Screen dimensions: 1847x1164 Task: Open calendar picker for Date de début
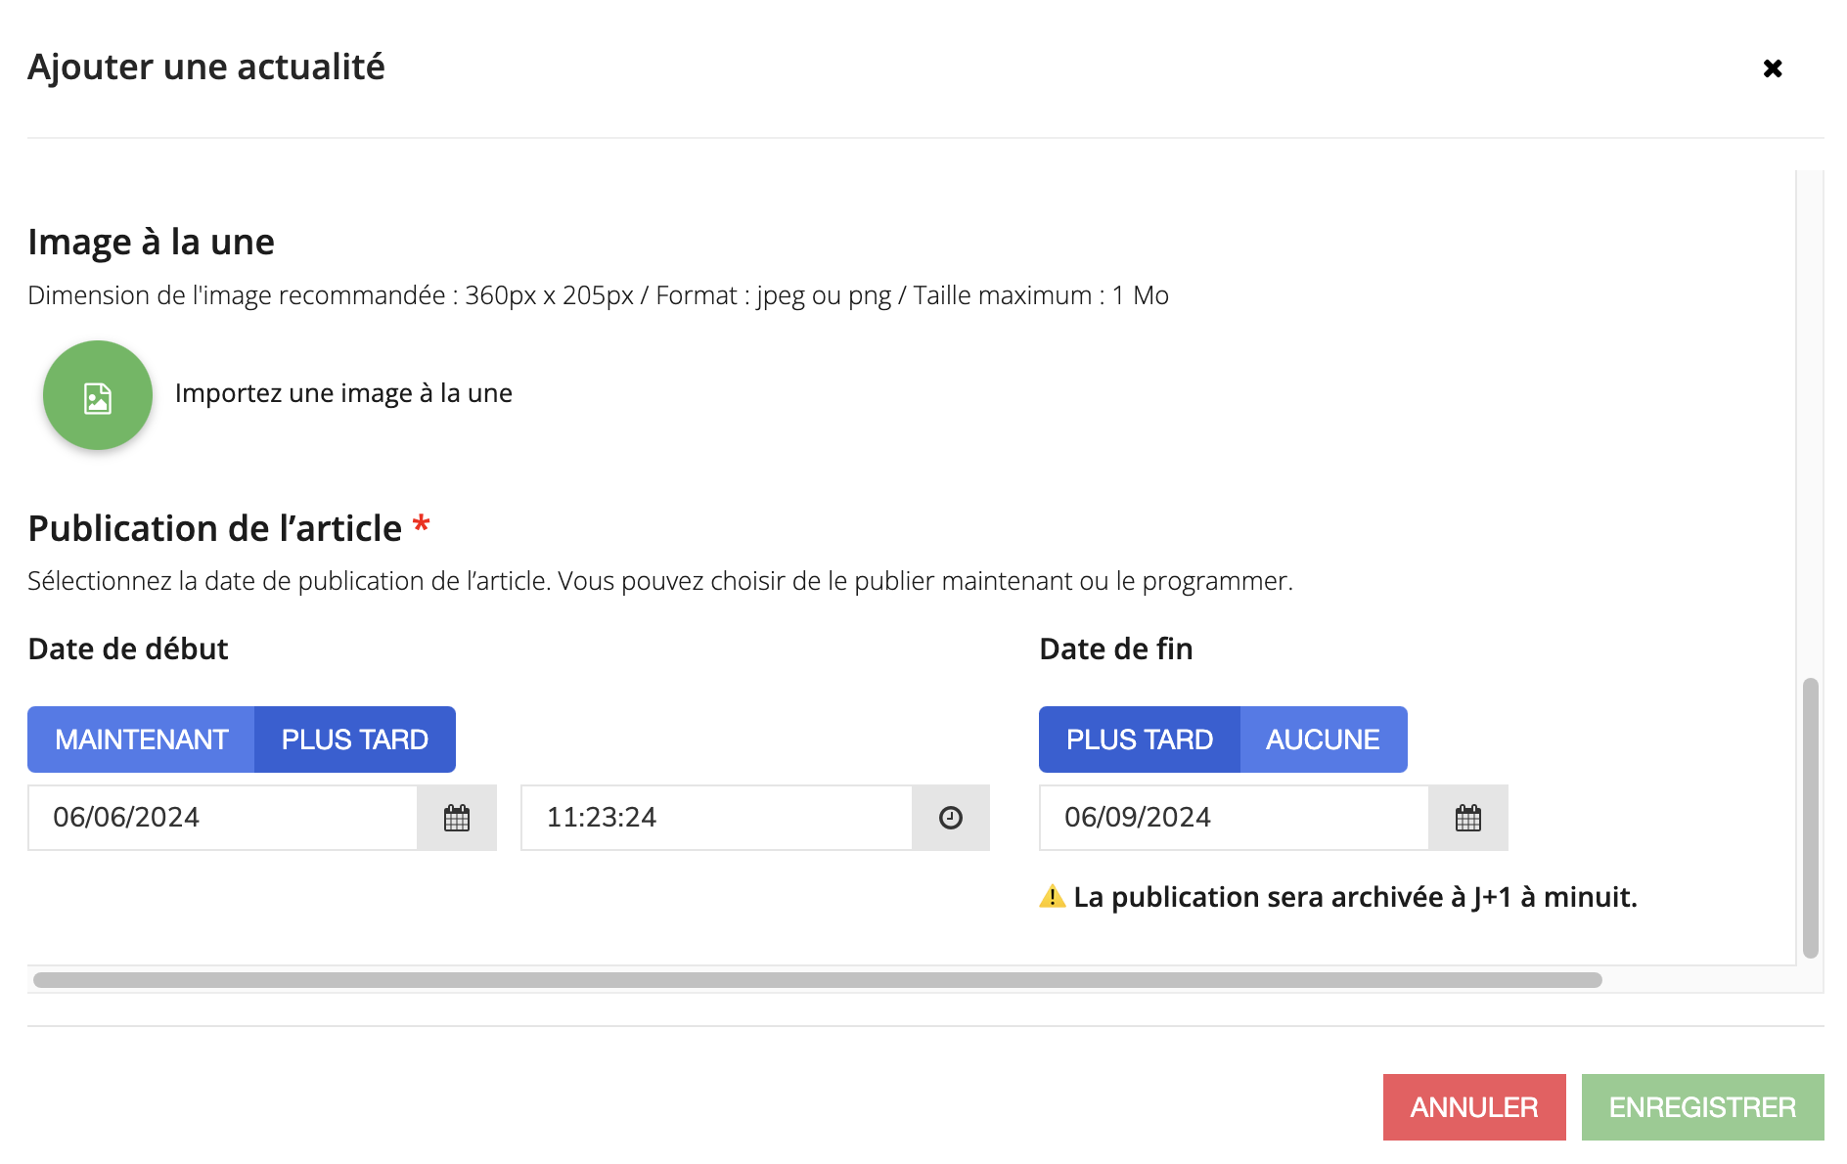[x=457, y=818]
